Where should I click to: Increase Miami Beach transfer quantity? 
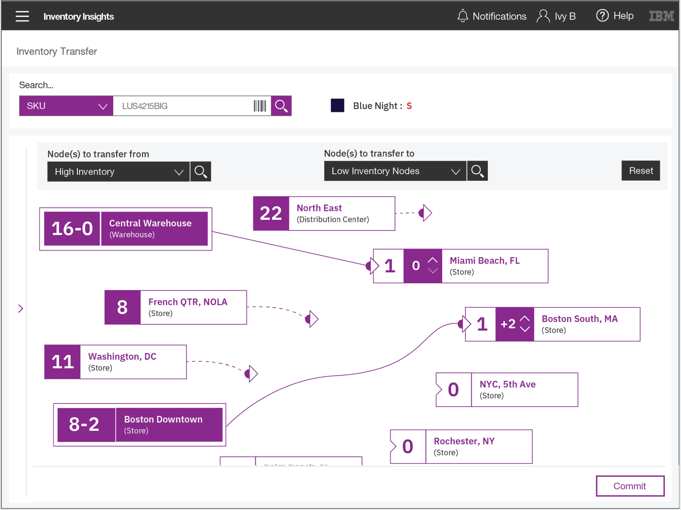(433, 260)
